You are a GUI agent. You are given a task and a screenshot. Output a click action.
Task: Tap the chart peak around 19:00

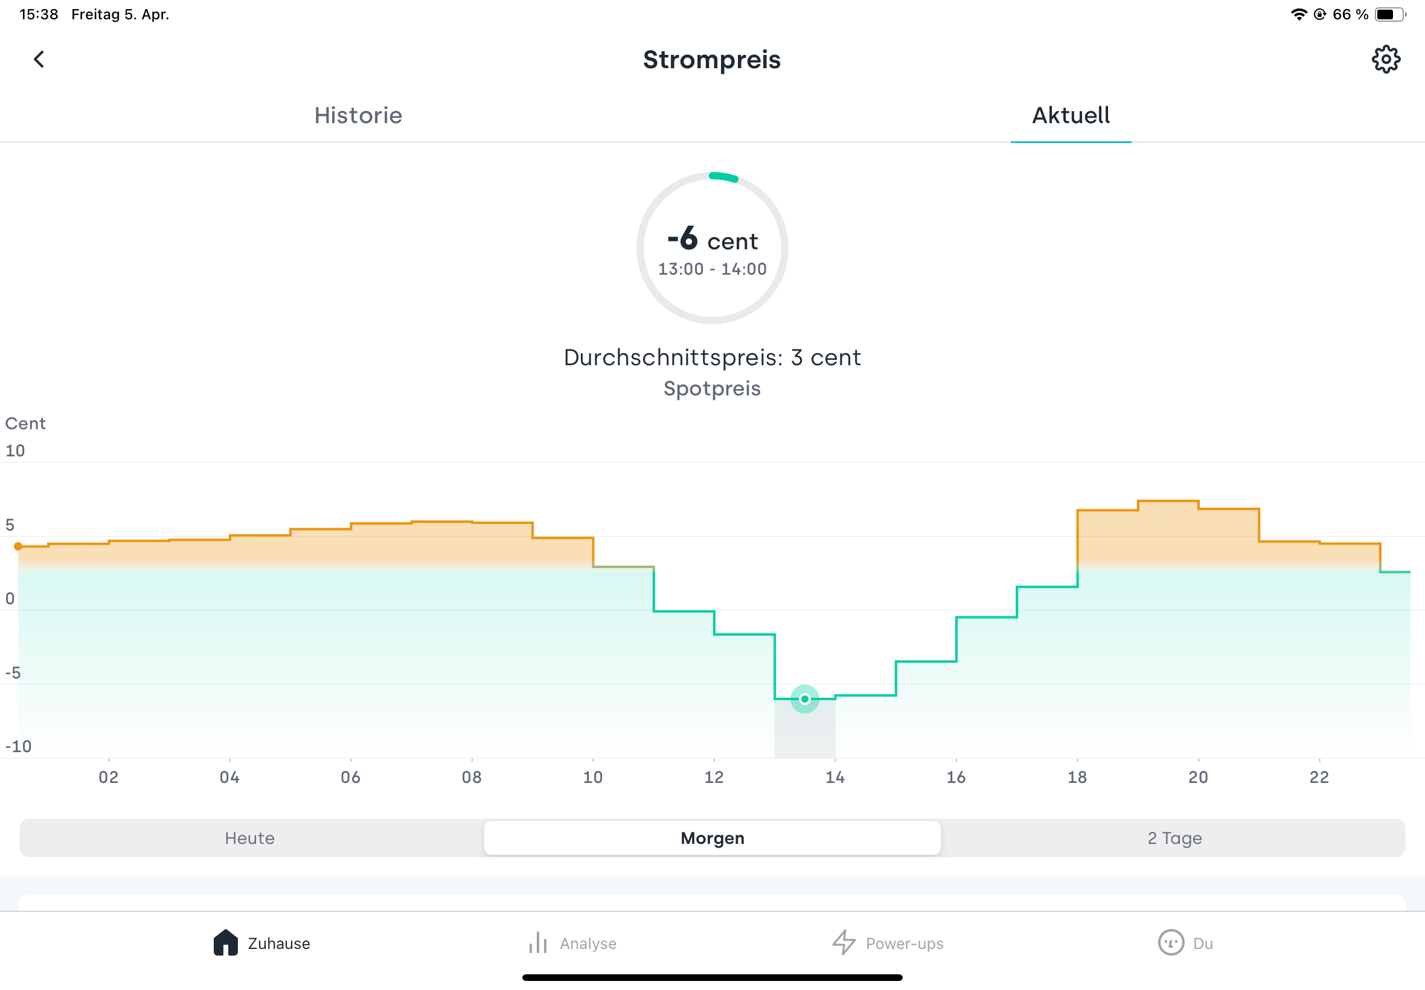(x=1168, y=500)
